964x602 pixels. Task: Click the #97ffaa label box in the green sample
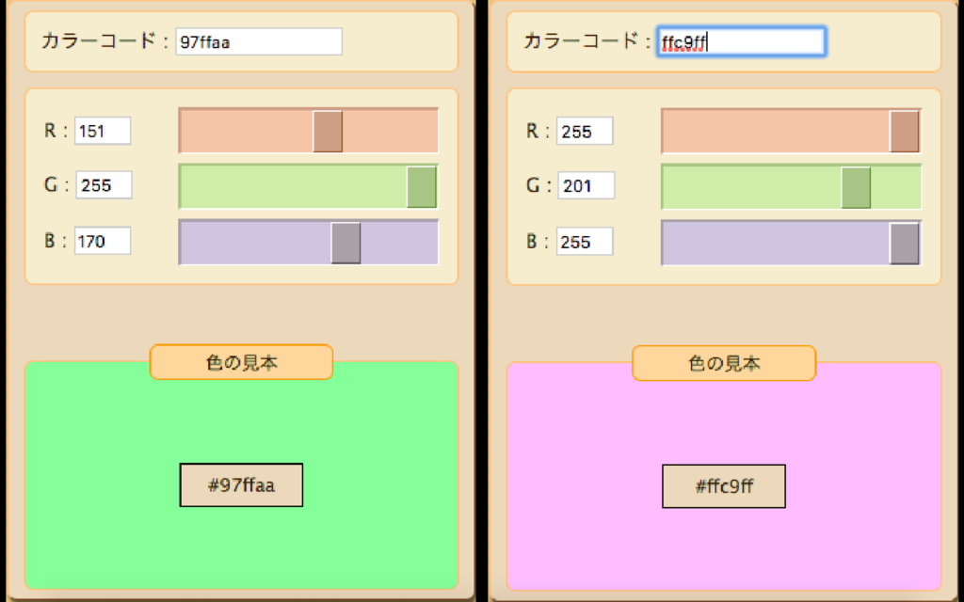241,485
